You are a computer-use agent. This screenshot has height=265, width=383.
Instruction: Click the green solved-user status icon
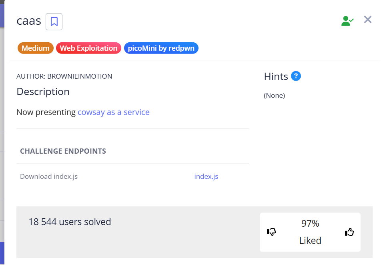click(x=347, y=21)
